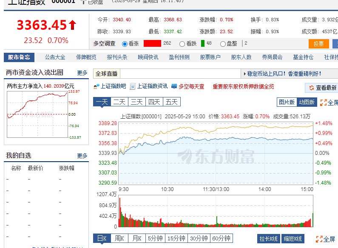The width and height of the screenshot is (338, 248).
Task: Select the 月K monthly K-line tab
Action: tap(137, 239)
